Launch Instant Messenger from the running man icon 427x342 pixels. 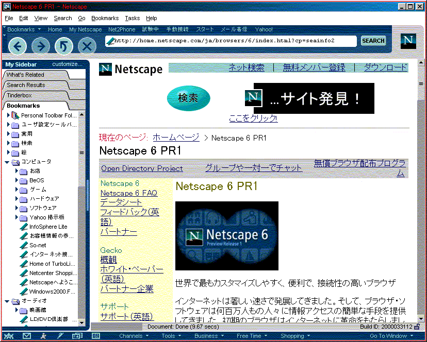click(x=43, y=336)
